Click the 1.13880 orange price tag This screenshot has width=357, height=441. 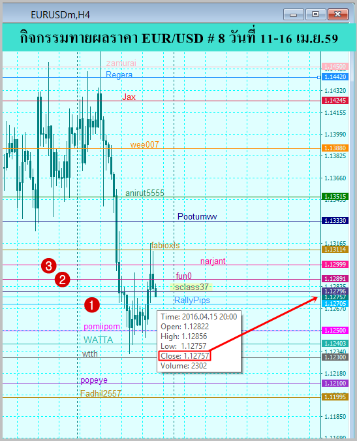click(x=335, y=148)
